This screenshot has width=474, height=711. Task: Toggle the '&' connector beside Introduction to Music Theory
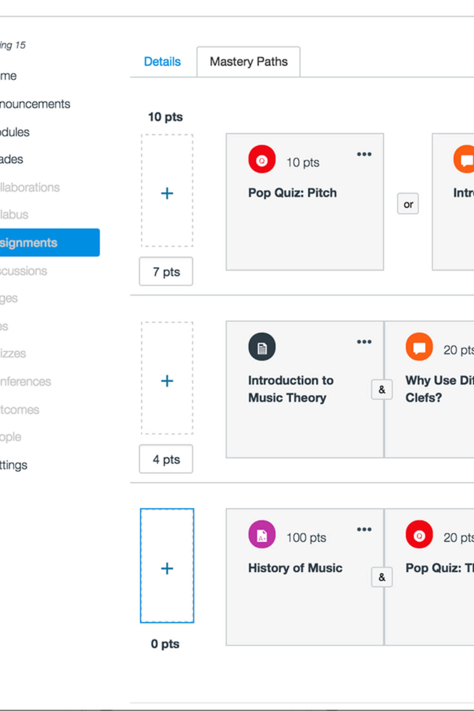pyautogui.click(x=382, y=390)
